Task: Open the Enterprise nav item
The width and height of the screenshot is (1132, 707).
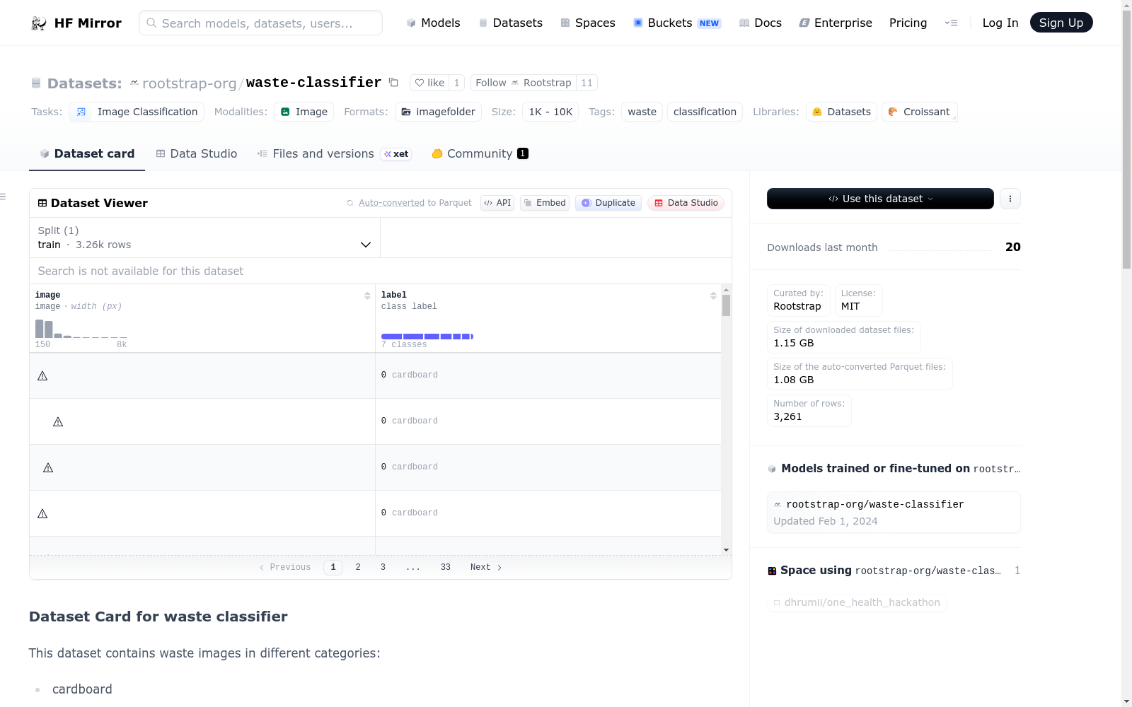Action: click(836, 23)
